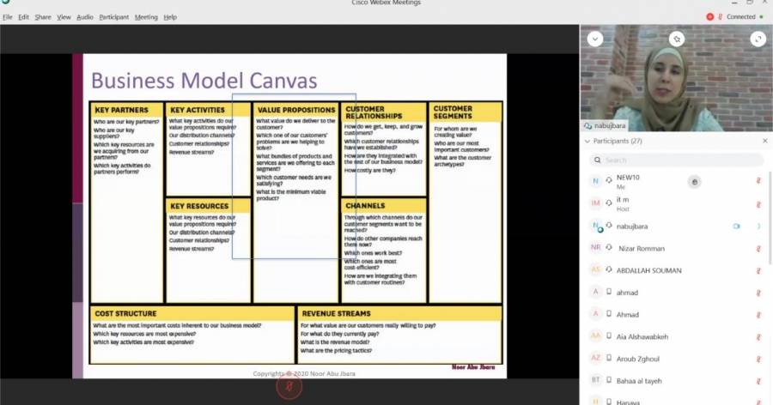The height and width of the screenshot is (405, 773).
Task: Toggle Nizar Romman's muted microphone icon
Action: 758,248
